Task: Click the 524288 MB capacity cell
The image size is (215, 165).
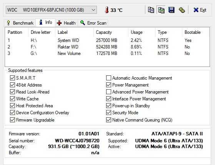Action: click(107, 47)
